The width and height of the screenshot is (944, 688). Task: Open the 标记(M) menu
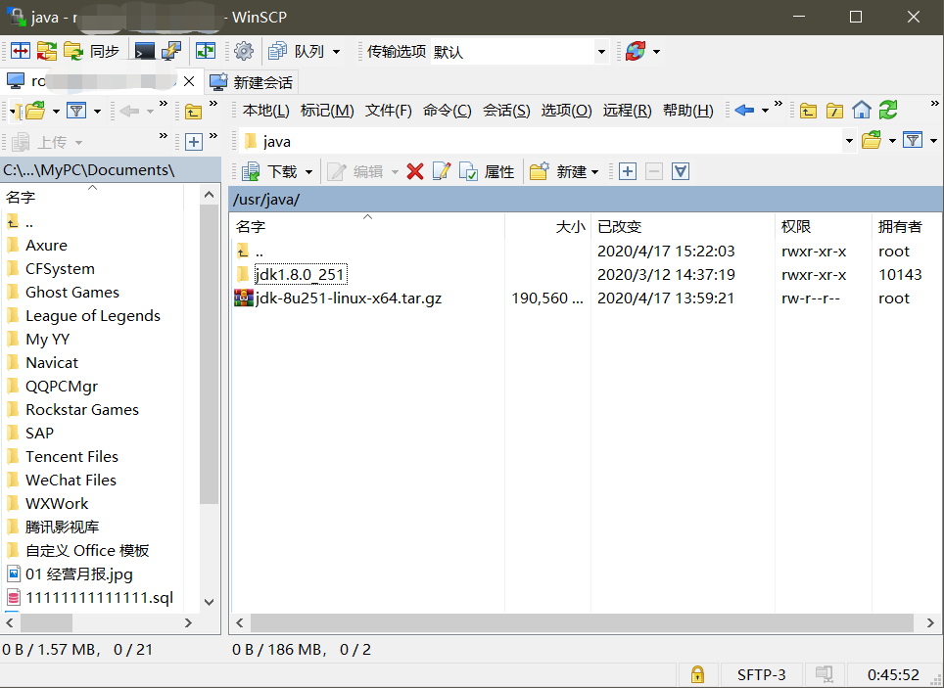327,111
